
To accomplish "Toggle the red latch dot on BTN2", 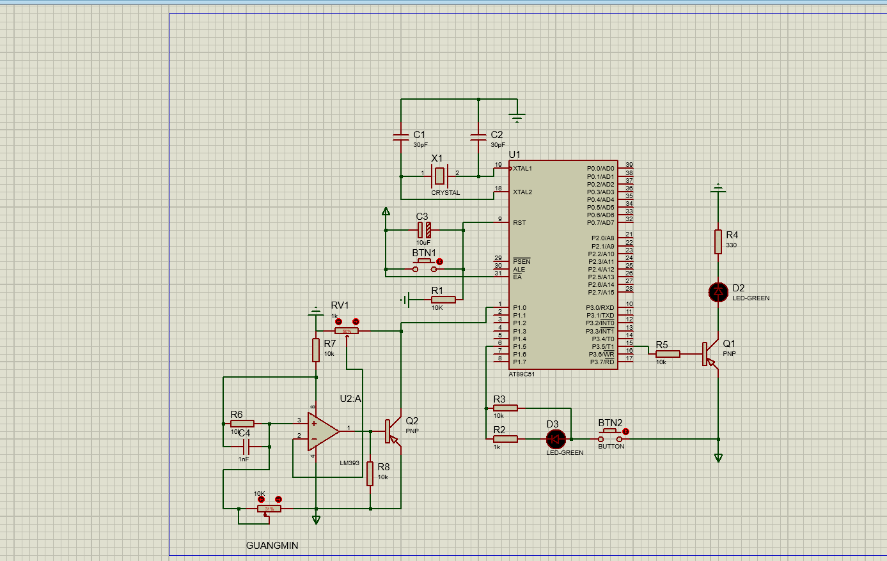I will coord(626,432).
